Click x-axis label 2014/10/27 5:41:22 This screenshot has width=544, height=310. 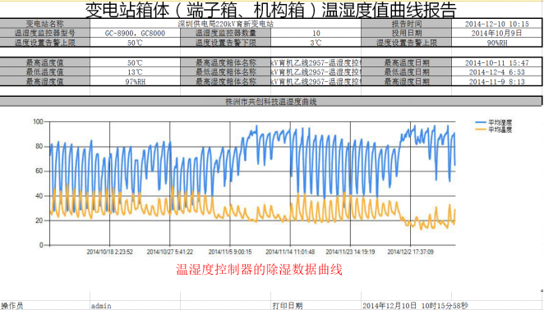169,252
